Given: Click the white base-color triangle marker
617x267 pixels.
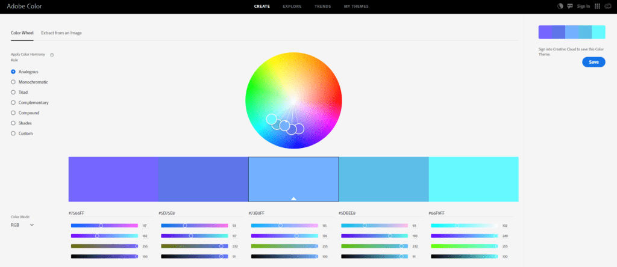Looking at the screenshot, I should coord(293,198).
